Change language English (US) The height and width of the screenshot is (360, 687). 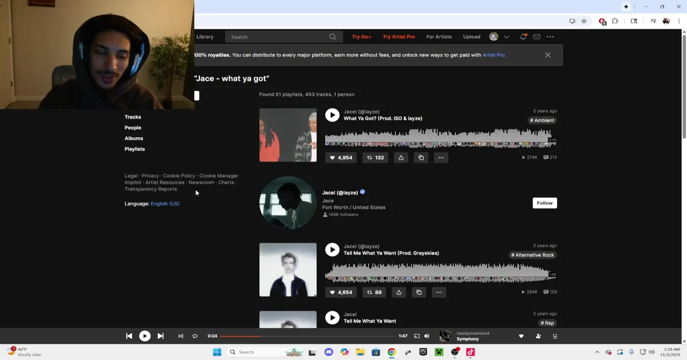coord(165,203)
